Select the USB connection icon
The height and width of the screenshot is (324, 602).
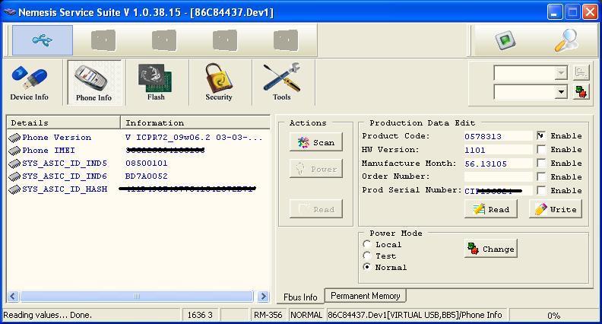(43, 40)
